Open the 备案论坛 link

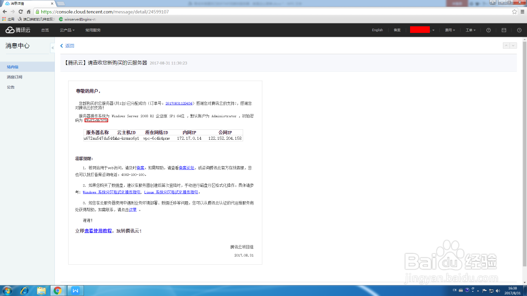coord(187,168)
